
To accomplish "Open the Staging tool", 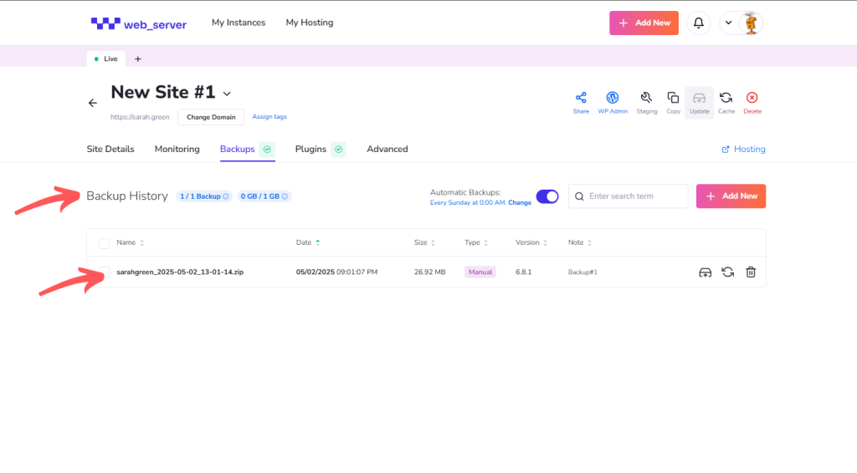I will pyautogui.click(x=646, y=99).
